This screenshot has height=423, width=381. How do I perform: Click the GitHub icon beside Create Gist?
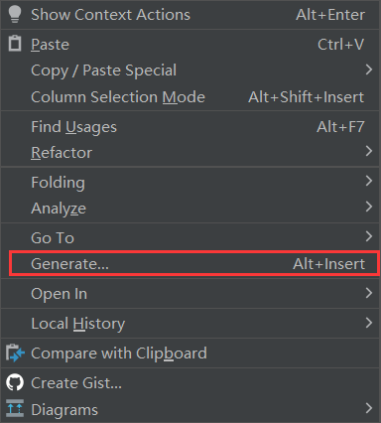click(15, 382)
